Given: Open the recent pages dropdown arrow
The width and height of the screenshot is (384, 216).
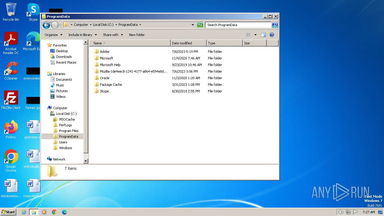Looking at the screenshot, I should pos(60,25).
